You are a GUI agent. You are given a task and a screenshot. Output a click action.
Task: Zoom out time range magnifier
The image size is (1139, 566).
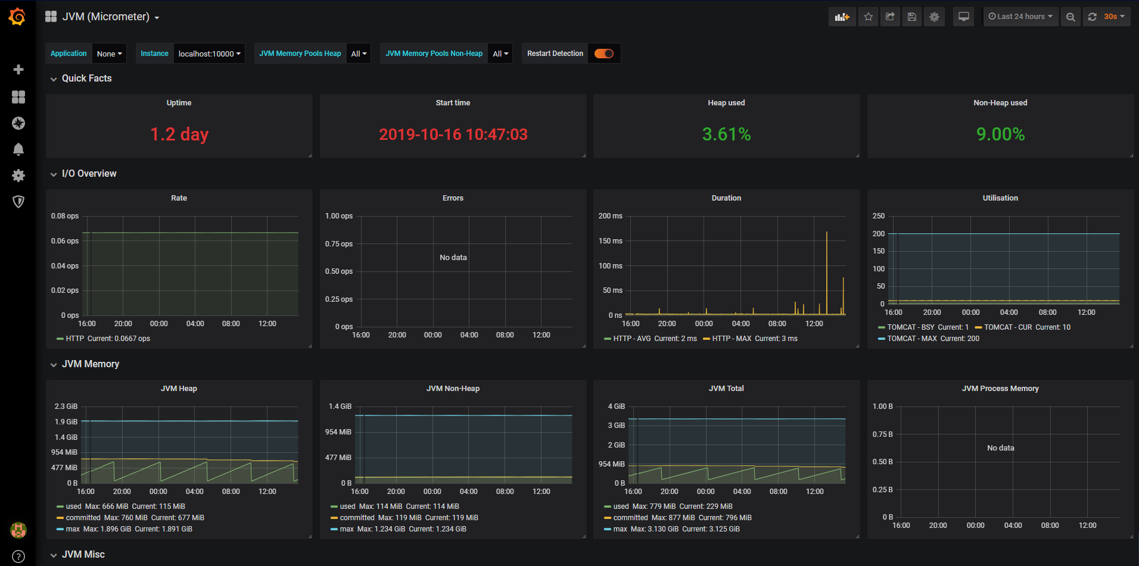point(1070,17)
